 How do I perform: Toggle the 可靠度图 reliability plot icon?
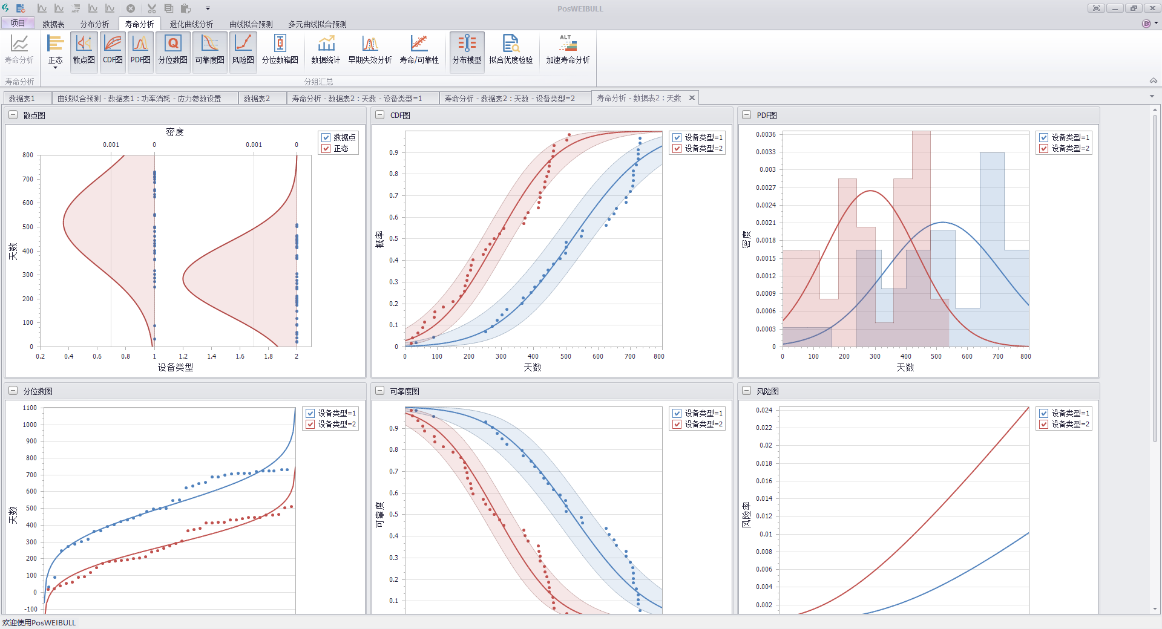[210, 52]
